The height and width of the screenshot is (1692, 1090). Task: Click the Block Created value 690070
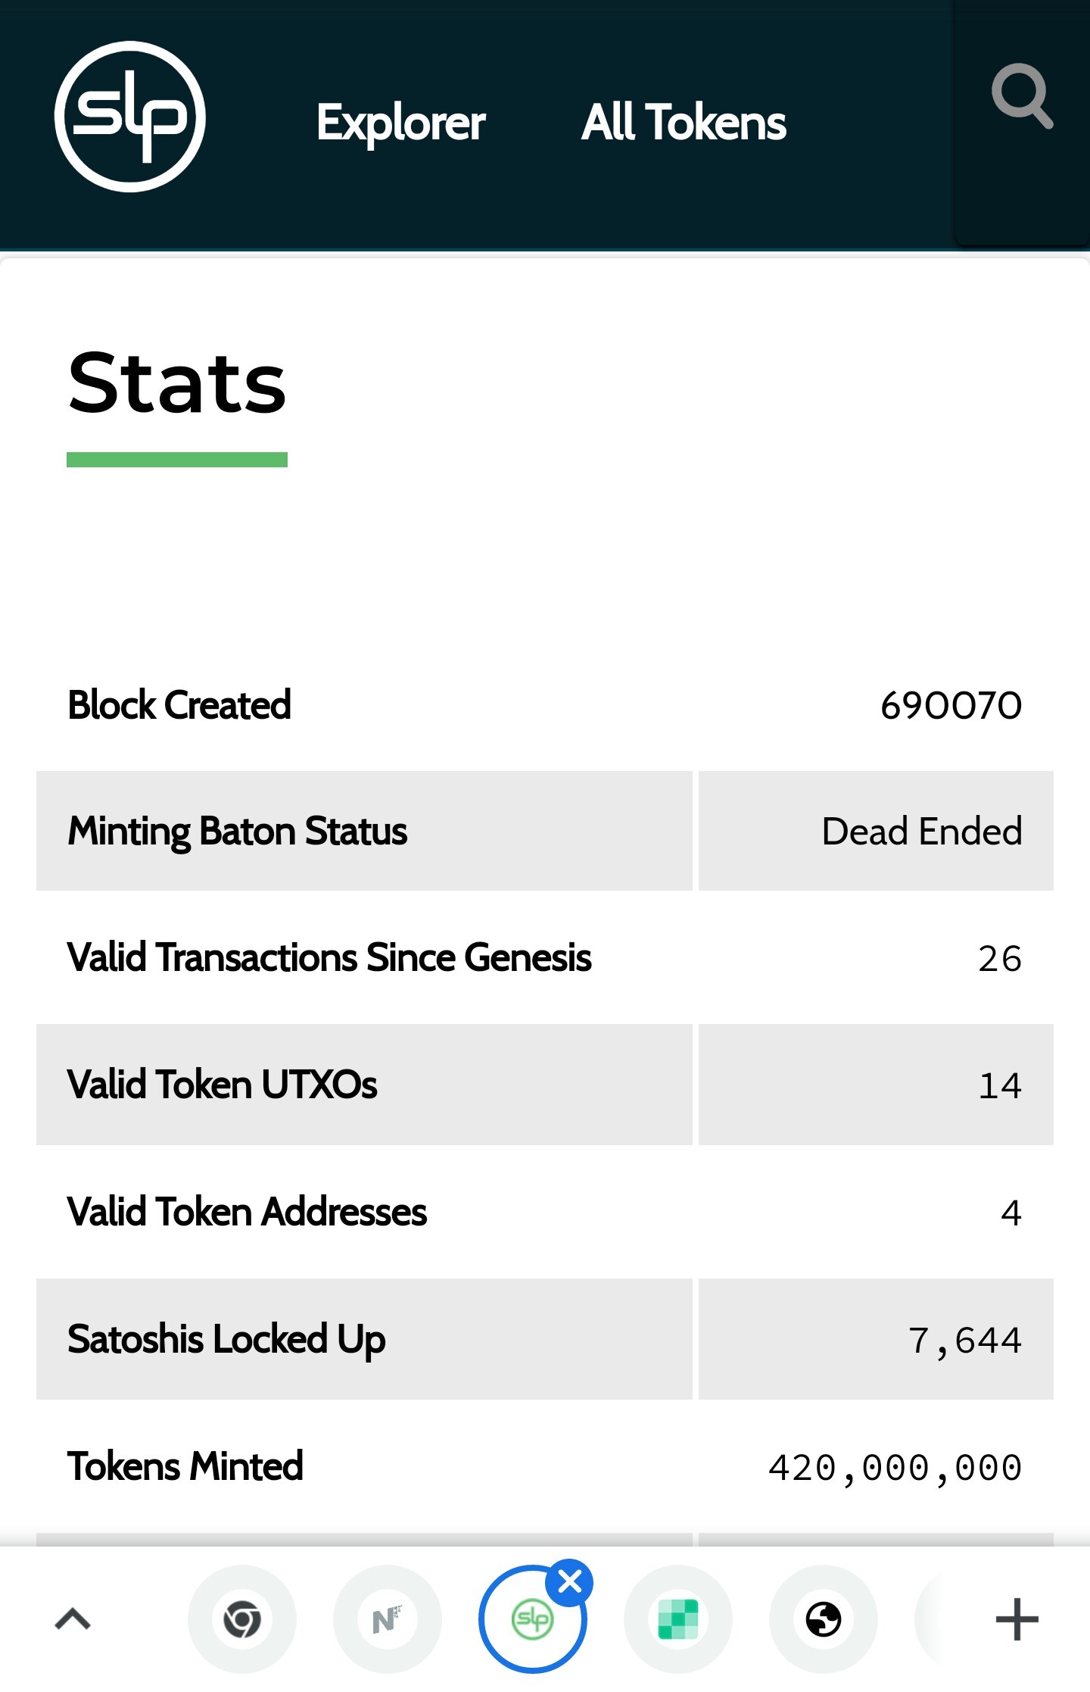951,705
